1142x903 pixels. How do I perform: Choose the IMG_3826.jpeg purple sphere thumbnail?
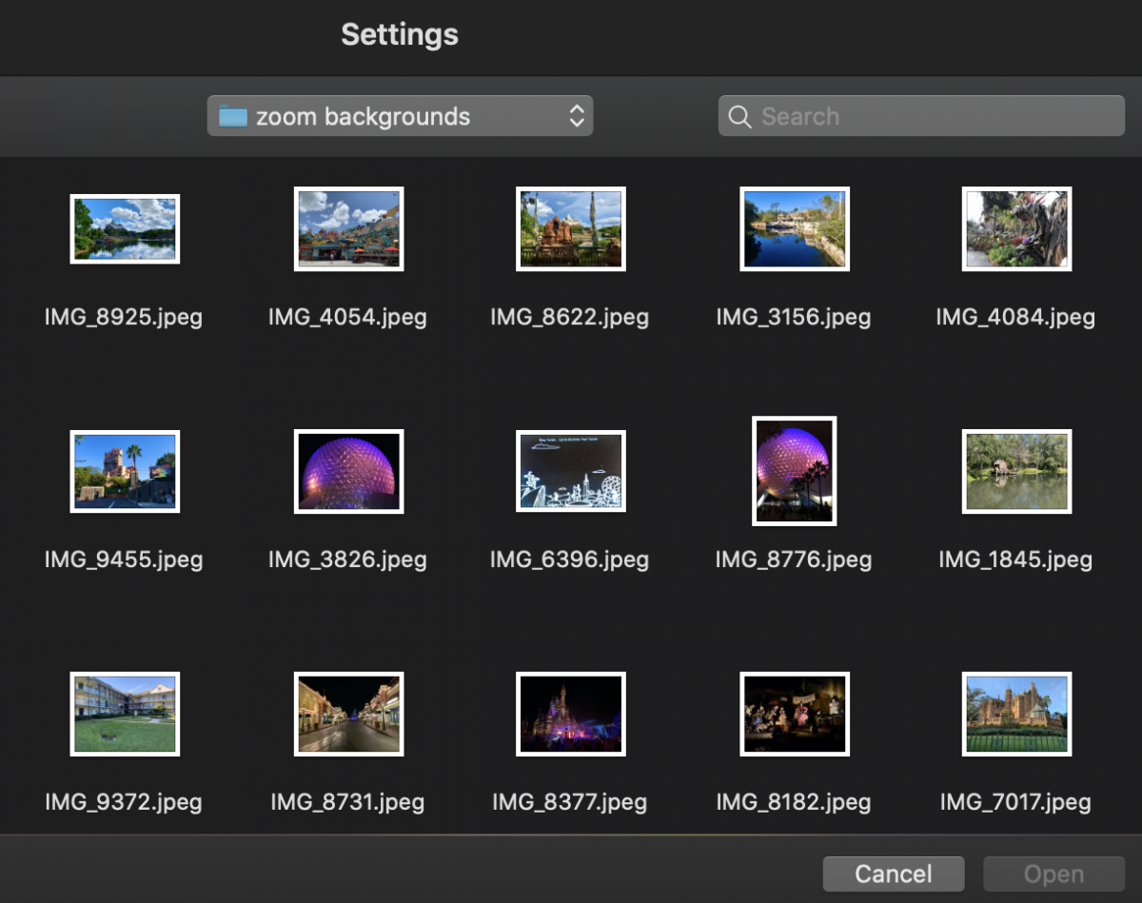coord(348,471)
